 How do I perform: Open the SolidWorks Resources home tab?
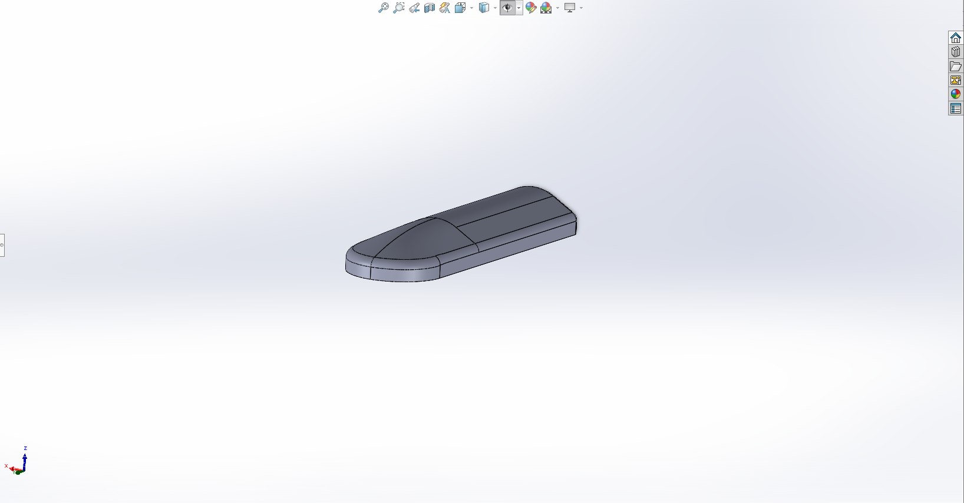click(x=956, y=38)
